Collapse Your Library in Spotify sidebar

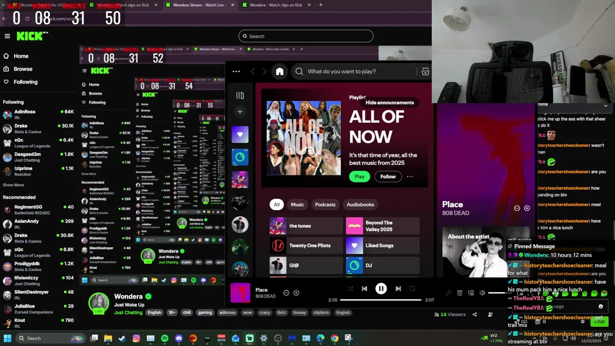coord(240,95)
